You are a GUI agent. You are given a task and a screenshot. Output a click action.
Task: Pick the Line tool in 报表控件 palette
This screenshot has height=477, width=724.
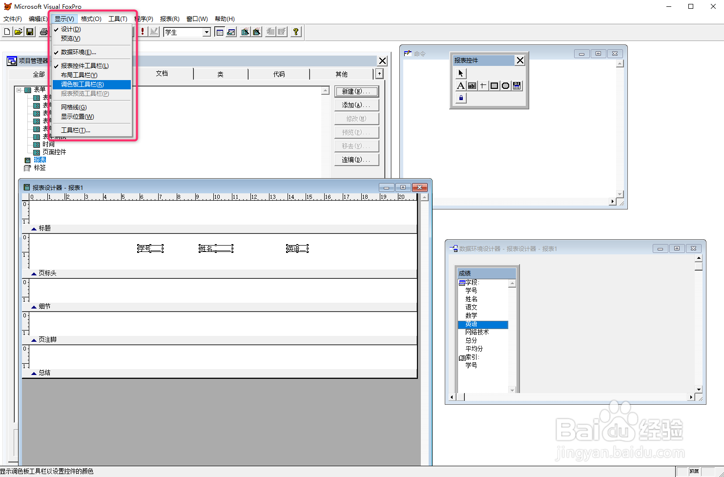pyautogui.click(x=483, y=85)
